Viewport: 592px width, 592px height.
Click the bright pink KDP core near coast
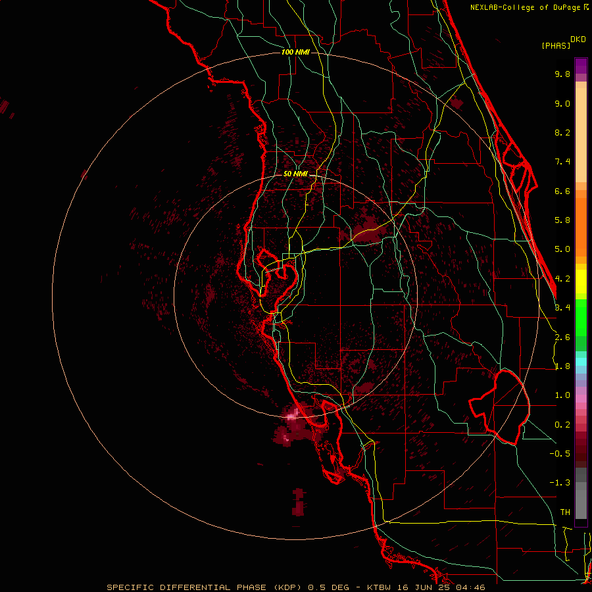coord(293,415)
